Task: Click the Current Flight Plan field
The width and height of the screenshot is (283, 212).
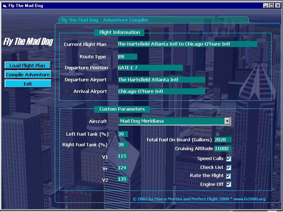Action: pos(187,44)
